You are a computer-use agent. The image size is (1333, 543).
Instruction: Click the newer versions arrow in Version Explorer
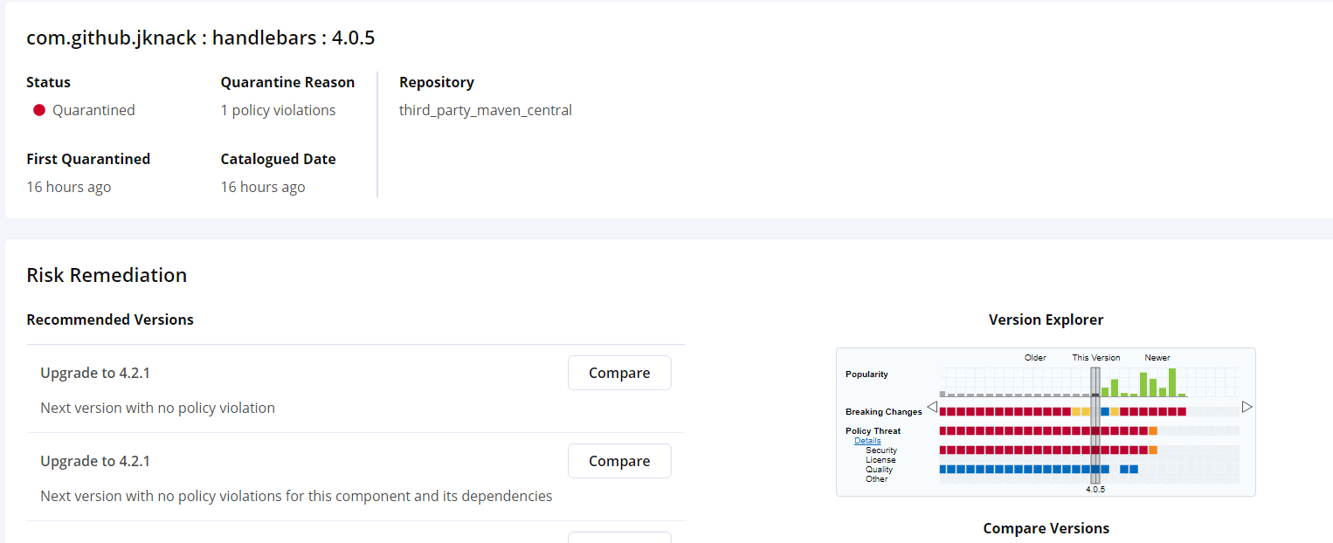(x=1247, y=407)
